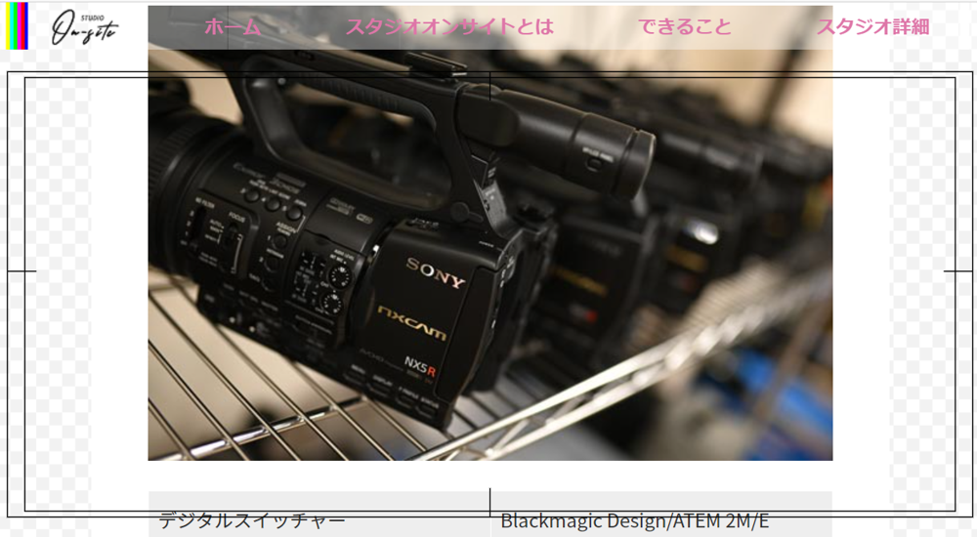Viewport: 977px width, 537px height.
Task: Click the Sony NXCAM camera photo
Action: click(x=489, y=233)
